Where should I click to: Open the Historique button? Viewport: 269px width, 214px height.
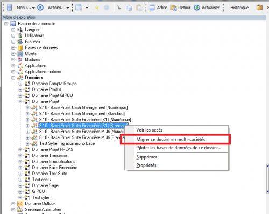tap(239, 8)
